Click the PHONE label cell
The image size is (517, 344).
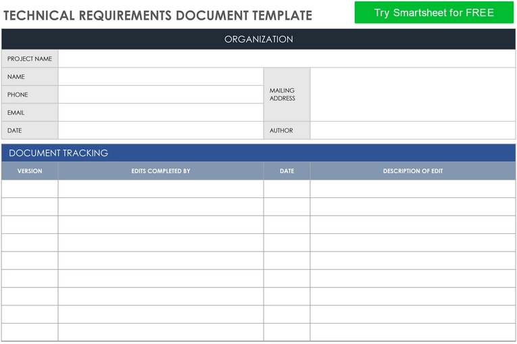pos(30,95)
